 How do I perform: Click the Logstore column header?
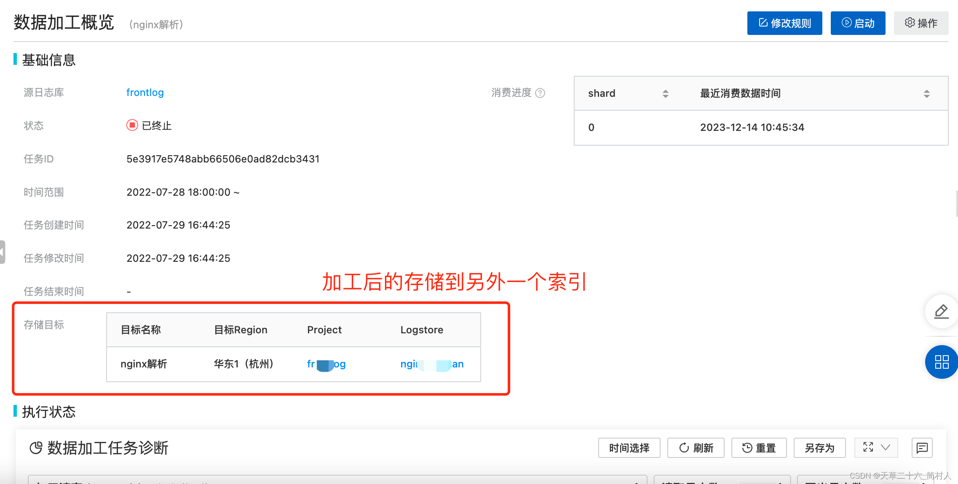coord(422,330)
